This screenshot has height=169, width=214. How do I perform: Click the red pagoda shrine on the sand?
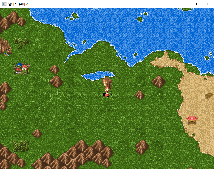point(192,120)
